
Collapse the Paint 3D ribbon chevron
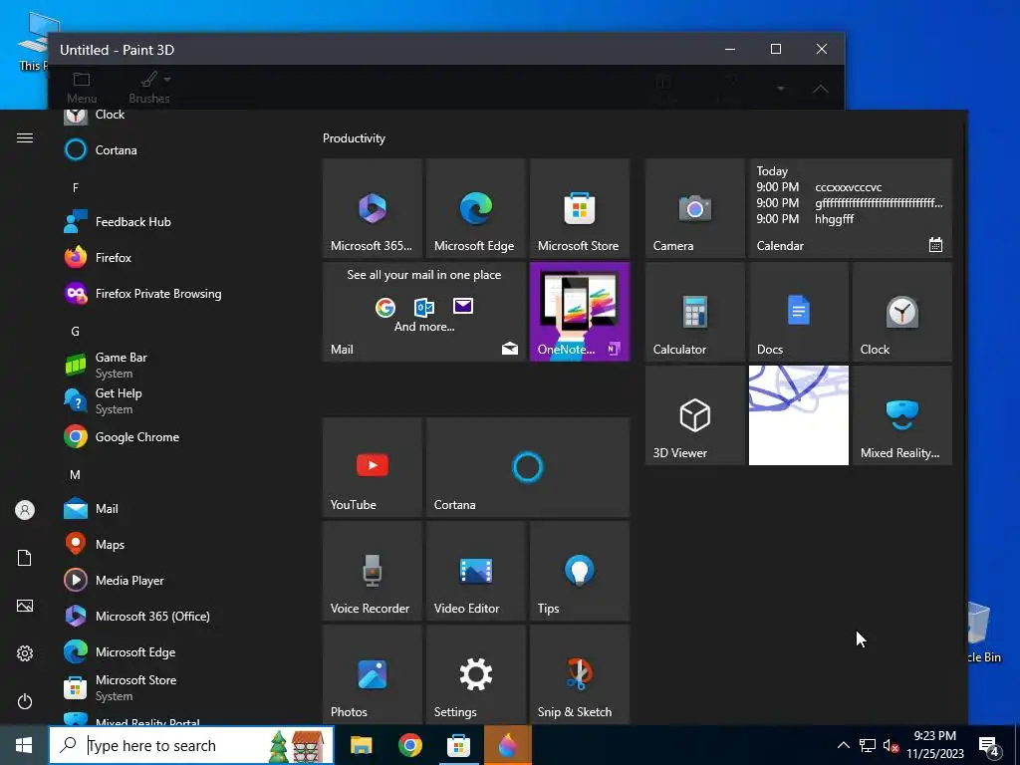click(821, 89)
